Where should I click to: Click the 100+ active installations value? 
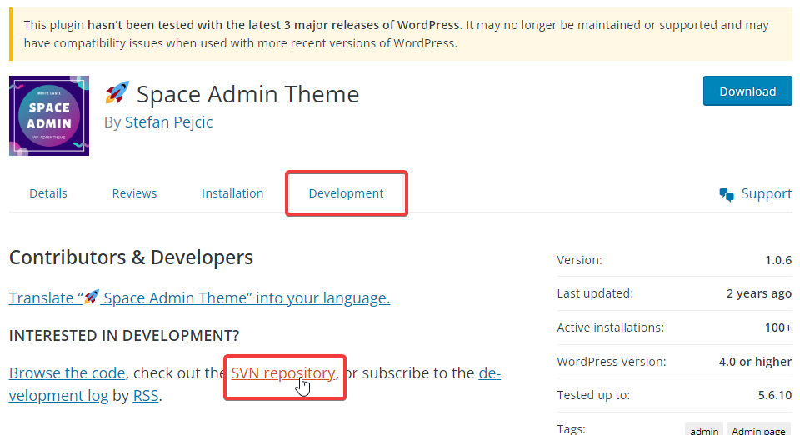pos(778,327)
